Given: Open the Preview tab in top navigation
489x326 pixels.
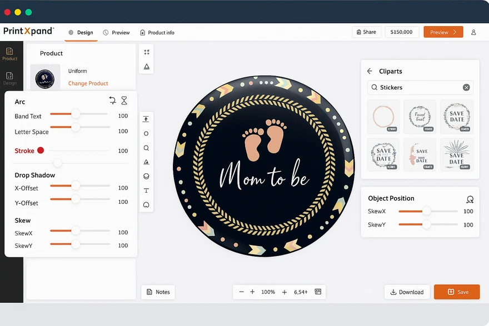Looking at the screenshot, I should click(x=116, y=33).
